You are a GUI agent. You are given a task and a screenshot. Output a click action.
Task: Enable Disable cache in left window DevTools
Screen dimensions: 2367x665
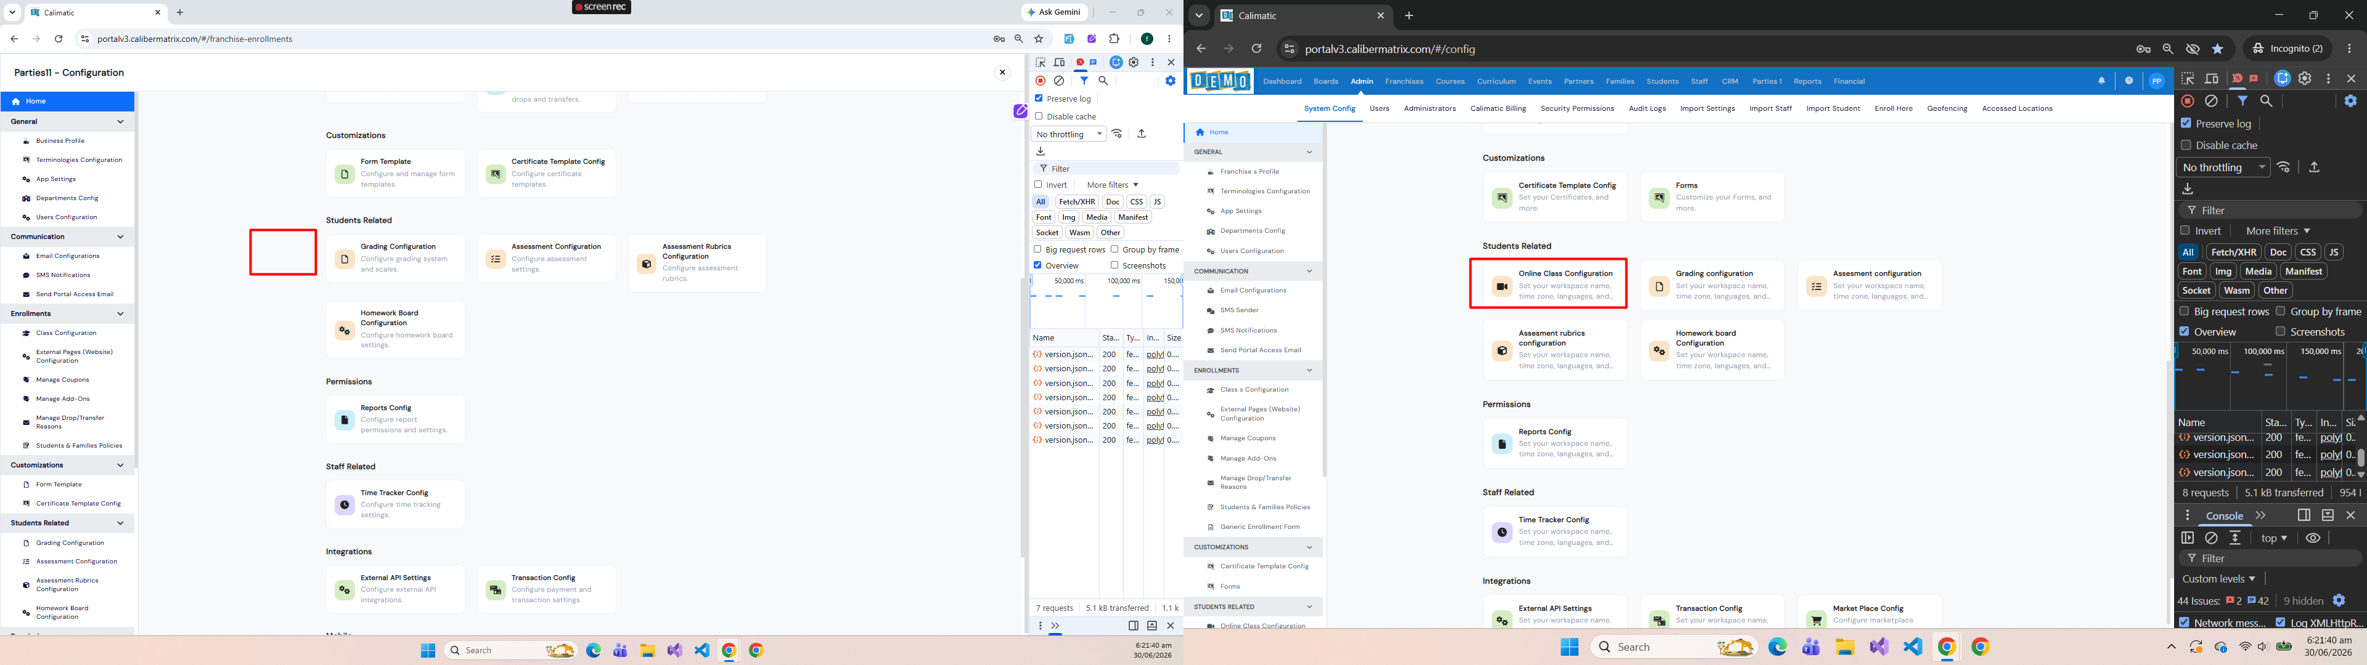click(1039, 116)
